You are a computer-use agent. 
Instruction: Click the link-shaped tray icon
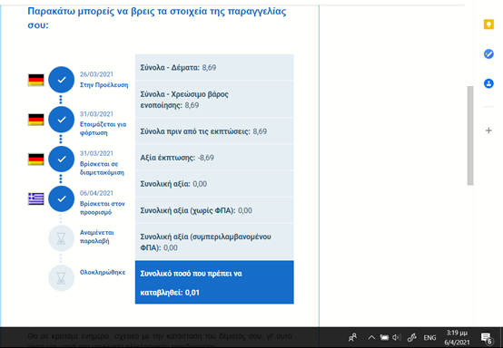[412, 337]
